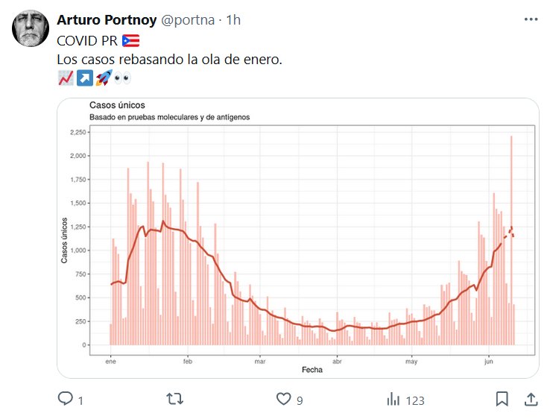Click the share upload-arrow icon
The width and height of the screenshot is (550, 419).
tap(531, 400)
